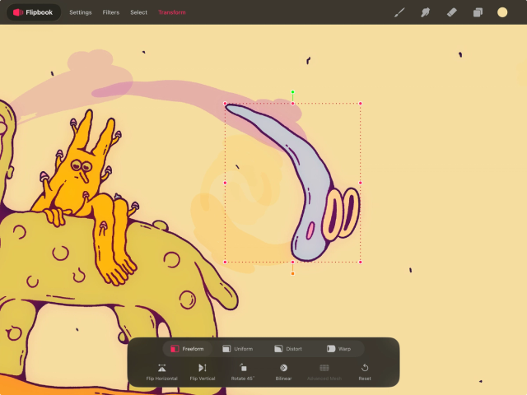Viewport: 527px width, 395px height.
Task: Open the Layers panel icon
Action: pos(477,12)
